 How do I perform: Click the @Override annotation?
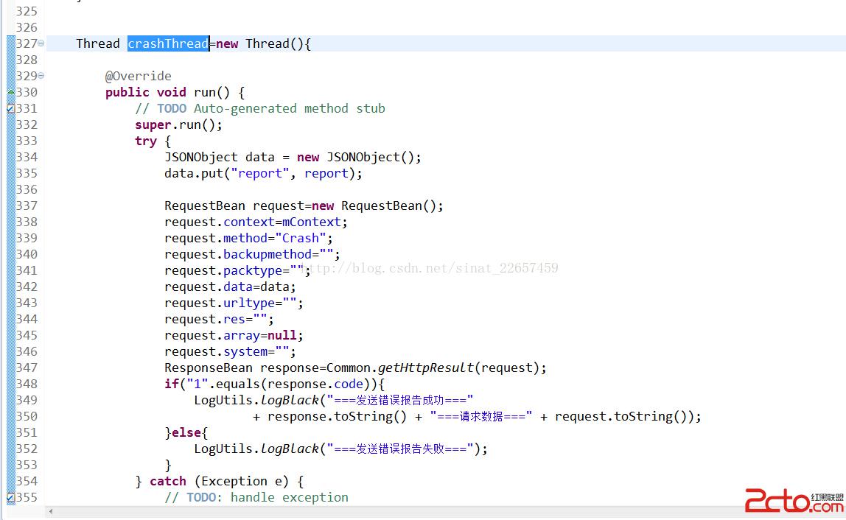pyautogui.click(x=138, y=76)
